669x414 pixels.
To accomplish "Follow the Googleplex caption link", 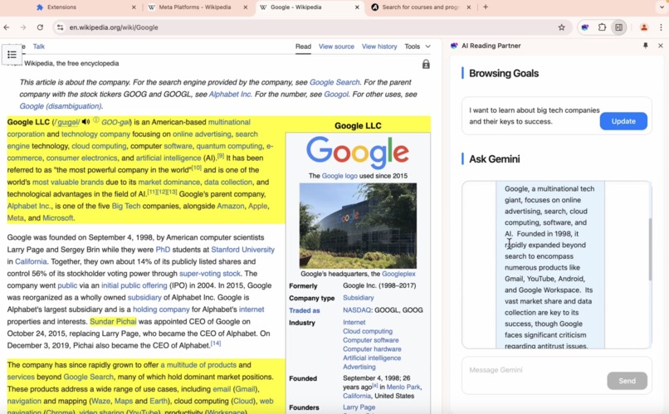I will tap(398, 274).
